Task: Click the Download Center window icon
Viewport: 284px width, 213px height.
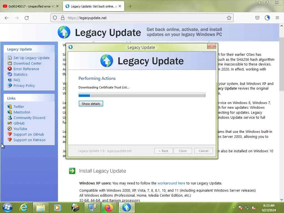Action: [10, 63]
